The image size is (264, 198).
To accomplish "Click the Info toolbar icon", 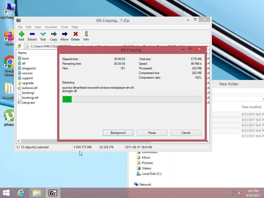I will [x=86, y=34].
